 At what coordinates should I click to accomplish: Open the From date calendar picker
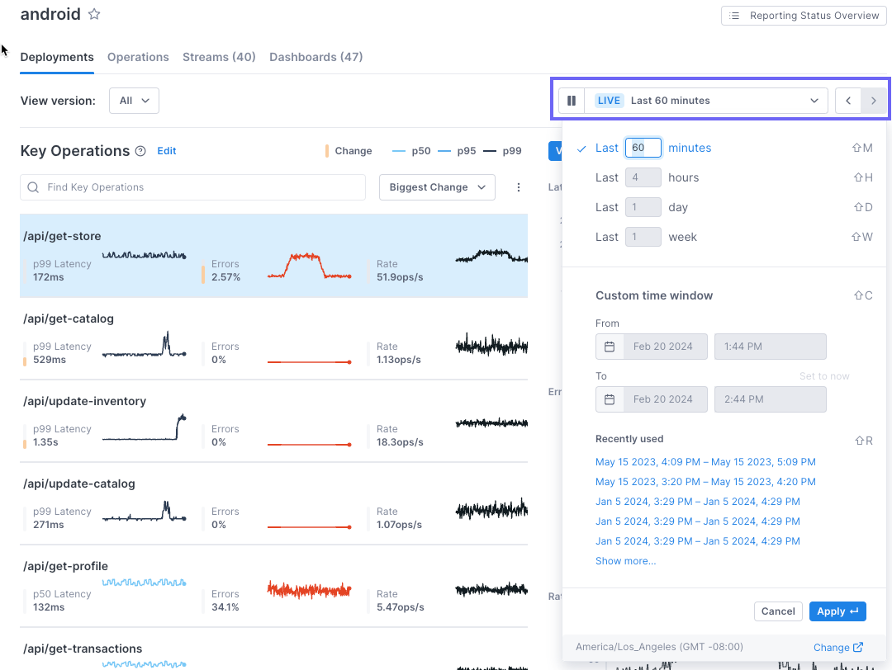tap(610, 347)
